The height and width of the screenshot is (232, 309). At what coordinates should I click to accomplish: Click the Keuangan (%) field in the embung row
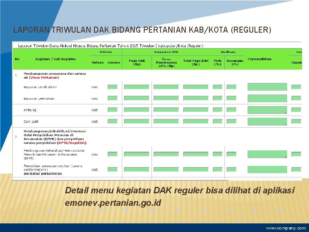point(231,110)
